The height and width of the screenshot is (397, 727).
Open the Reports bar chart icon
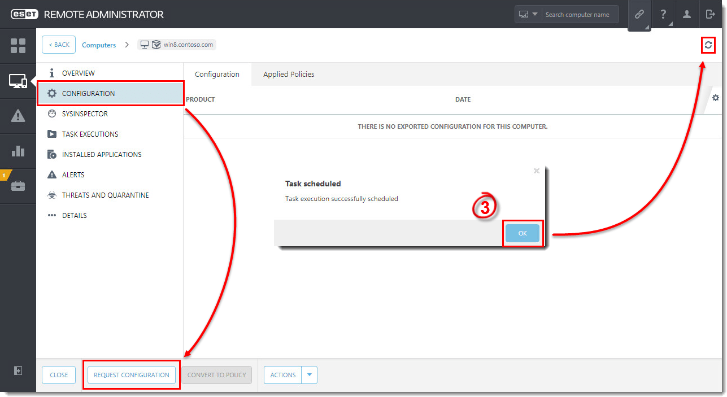tap(18, 151)
